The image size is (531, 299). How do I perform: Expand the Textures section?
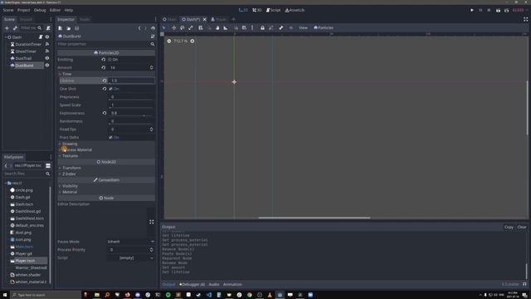106,156
